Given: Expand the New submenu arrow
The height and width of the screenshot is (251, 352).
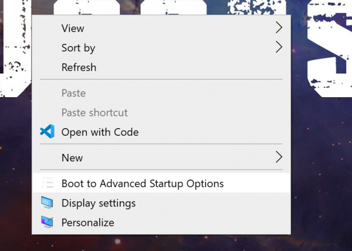Looking at the screenshot, I should click(x=279, y=157).
